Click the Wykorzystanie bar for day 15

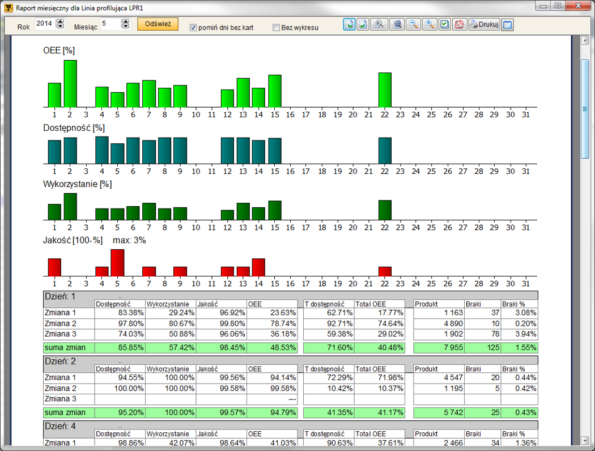click(x=275, y=211)
